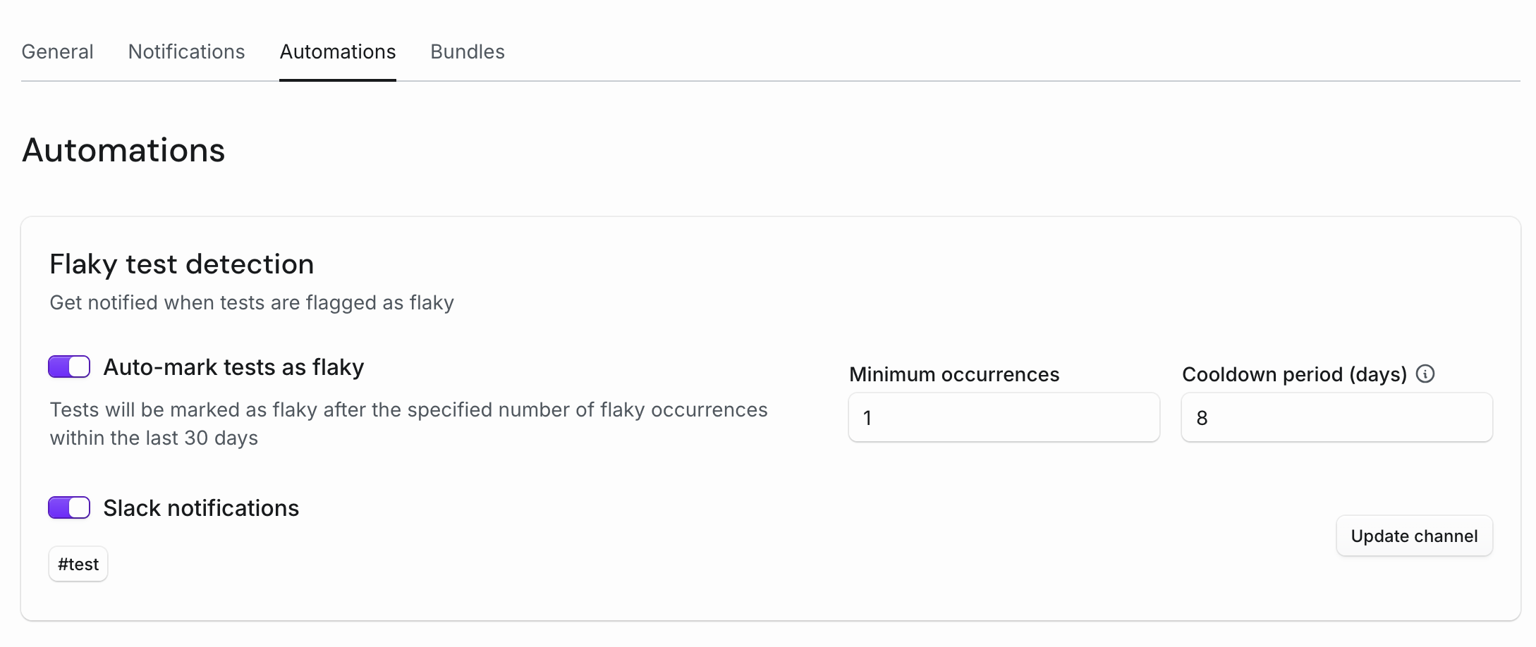Screen dimensions: 1536x647
Task: Click the Cooldown period info icon
Action: (x=1425, y=374)
